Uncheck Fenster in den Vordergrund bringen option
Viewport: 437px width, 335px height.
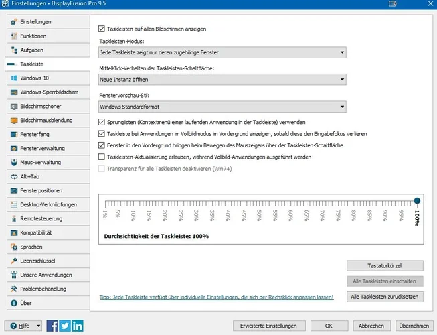pos(102,145)
